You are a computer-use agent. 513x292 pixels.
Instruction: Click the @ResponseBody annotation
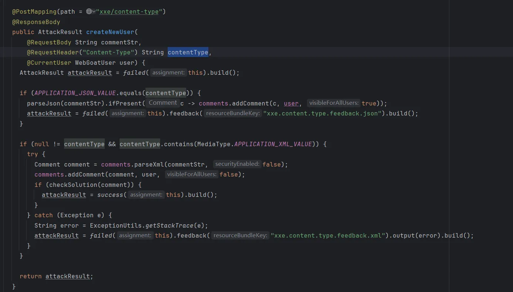point(36,22)
